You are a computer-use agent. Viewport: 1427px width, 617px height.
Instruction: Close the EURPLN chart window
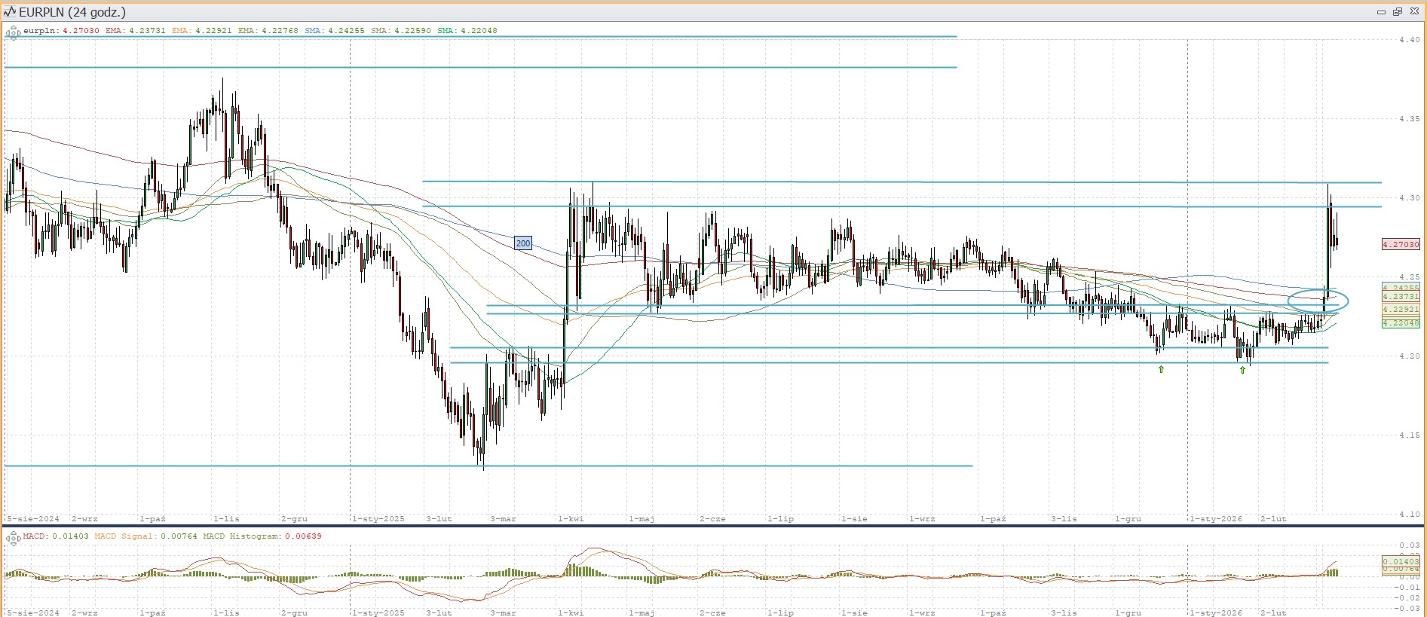point(1414,12)
